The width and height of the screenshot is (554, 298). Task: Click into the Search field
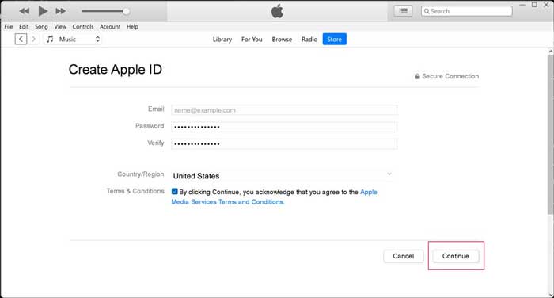tap(467, 11)
